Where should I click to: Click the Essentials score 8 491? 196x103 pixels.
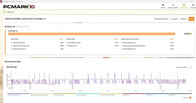[x=61, y=39]
